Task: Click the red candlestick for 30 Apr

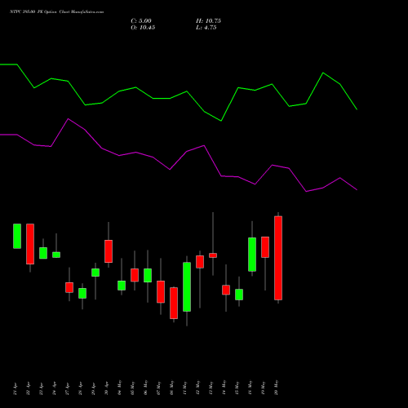Action: (109, 251)
